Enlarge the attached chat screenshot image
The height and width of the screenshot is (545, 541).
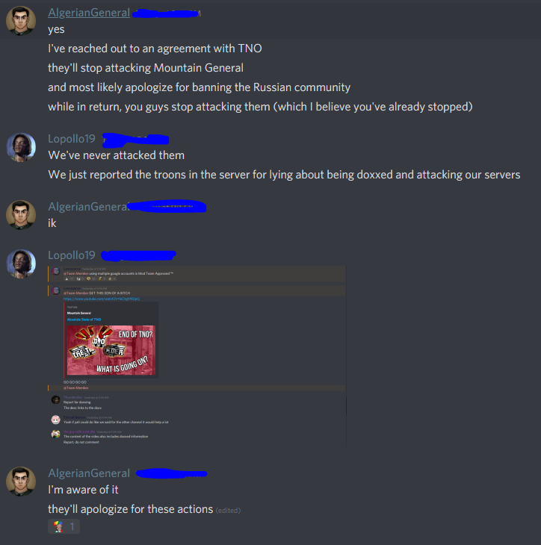197,356
